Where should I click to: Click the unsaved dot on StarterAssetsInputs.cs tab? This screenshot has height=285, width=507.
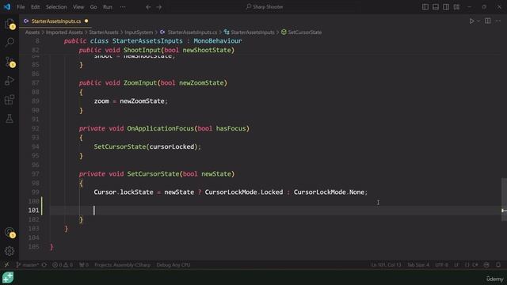86,21
